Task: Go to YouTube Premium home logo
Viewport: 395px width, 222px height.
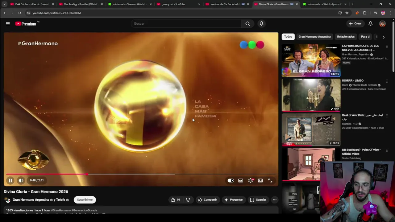Action: pos(26,23)
